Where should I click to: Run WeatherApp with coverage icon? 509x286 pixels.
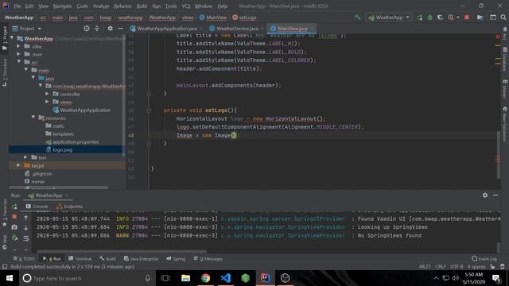(440, 17)
